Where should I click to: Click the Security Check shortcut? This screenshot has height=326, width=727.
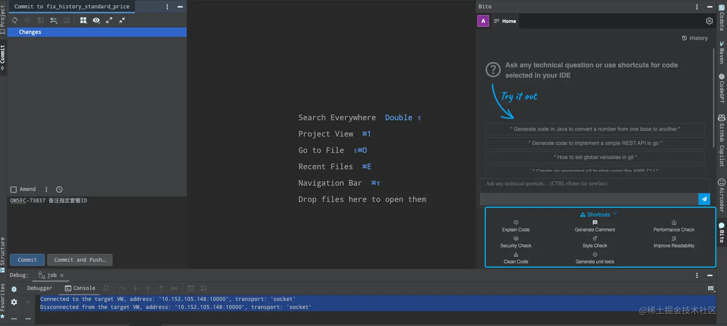click(516, 242)
